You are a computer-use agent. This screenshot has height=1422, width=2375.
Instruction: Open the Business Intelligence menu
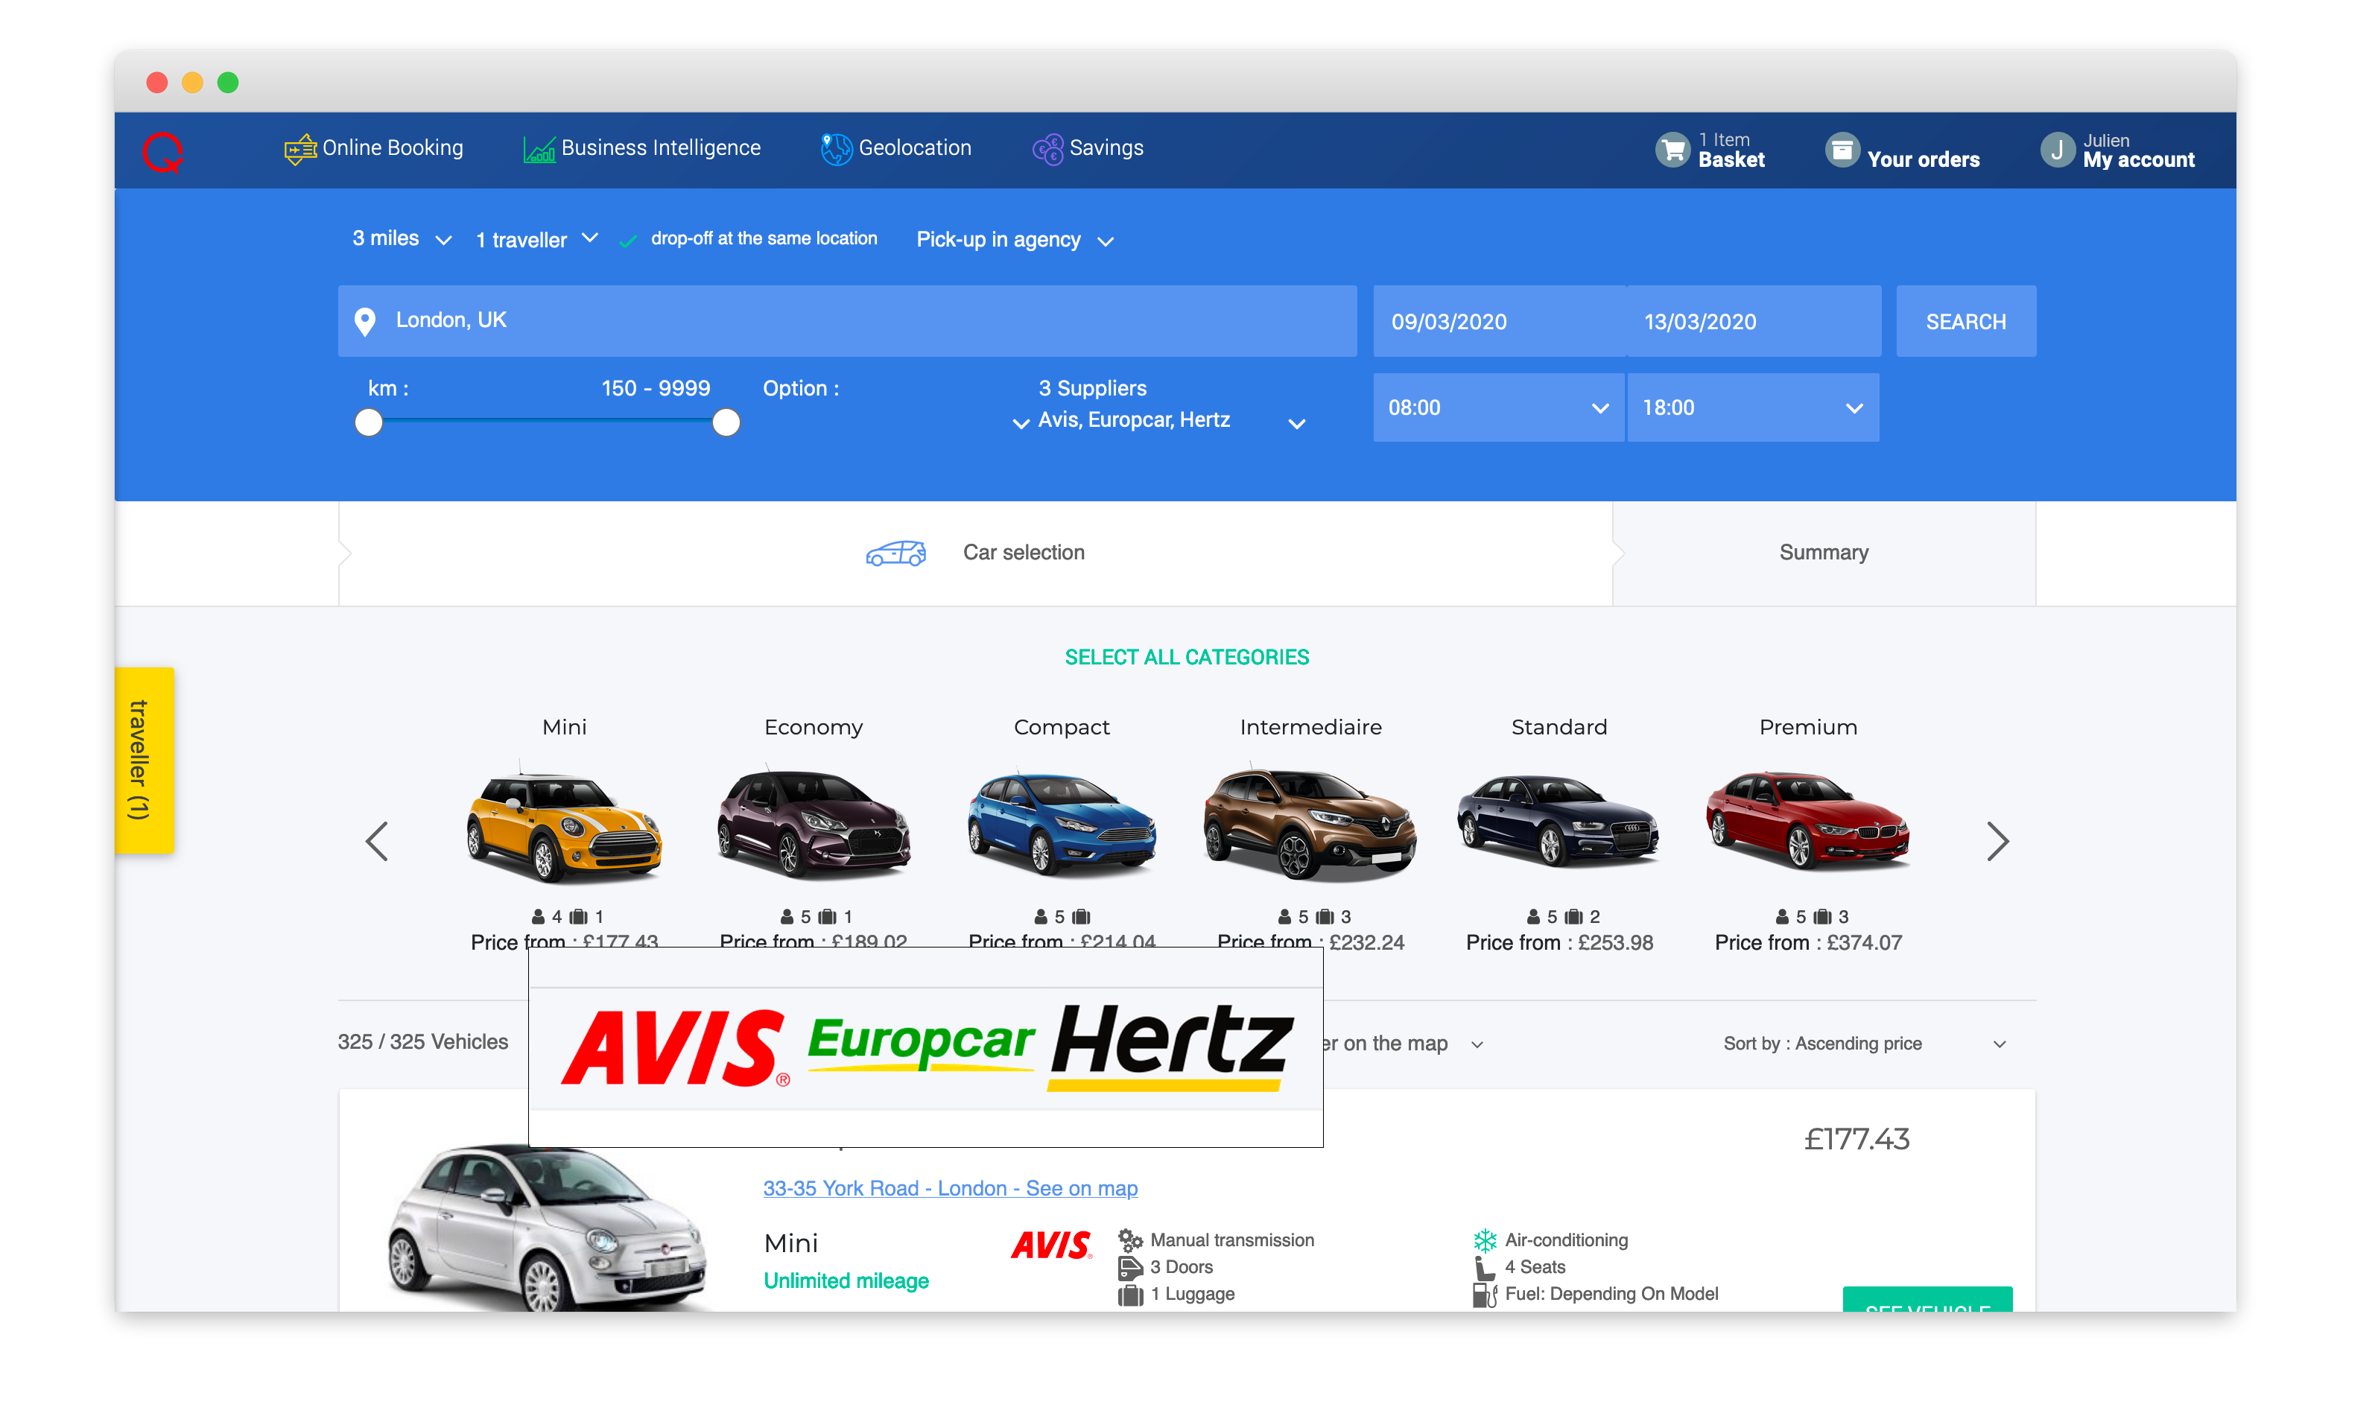642,148
